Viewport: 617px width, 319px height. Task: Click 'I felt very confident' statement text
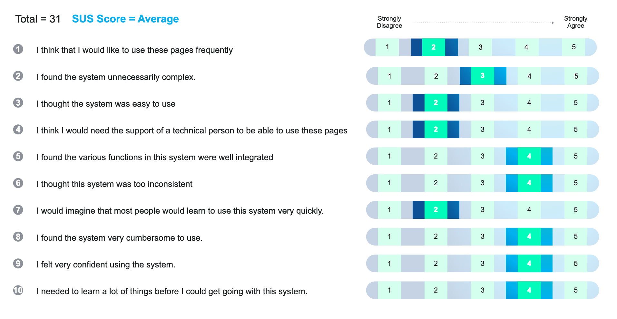click(106, 265)
